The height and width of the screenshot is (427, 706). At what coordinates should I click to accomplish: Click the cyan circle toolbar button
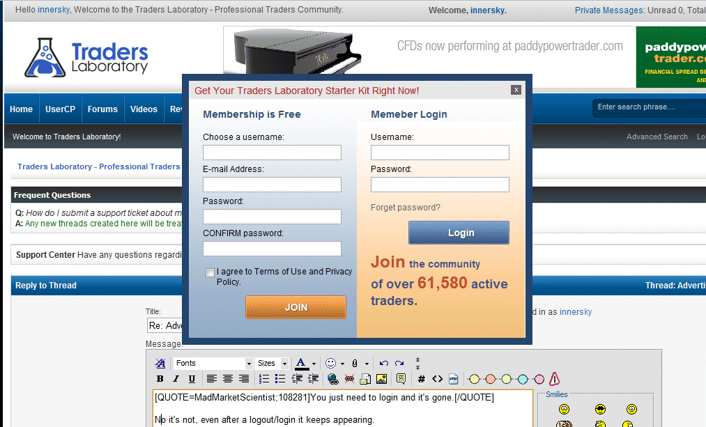tap(523, 380)
